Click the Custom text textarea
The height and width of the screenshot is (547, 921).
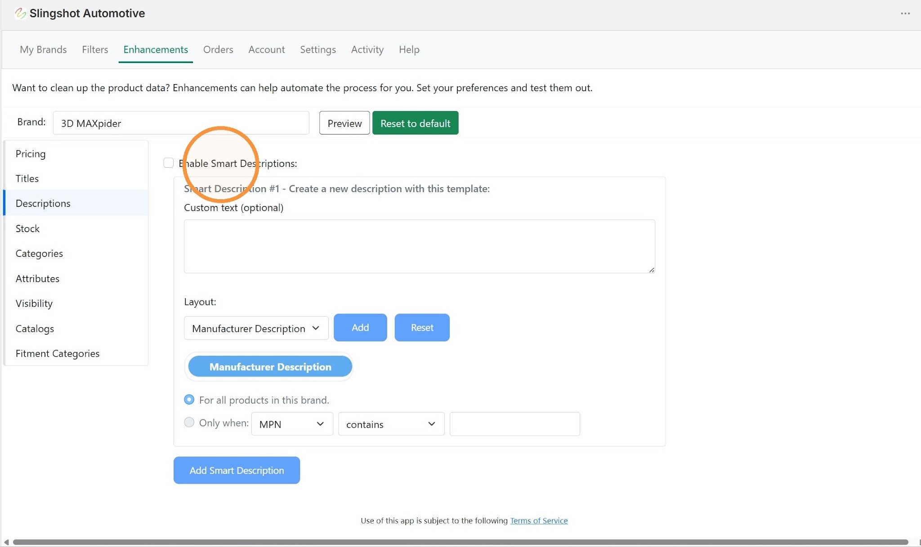tap(420, 247)
